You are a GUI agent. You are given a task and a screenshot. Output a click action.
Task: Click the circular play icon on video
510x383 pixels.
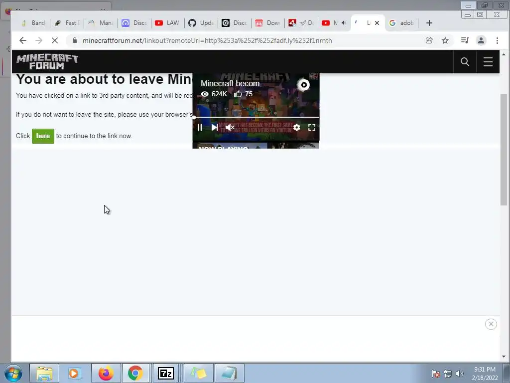(x=304, y=85)
